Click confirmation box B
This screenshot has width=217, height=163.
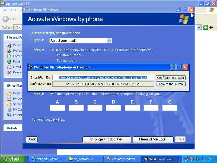coord(76,108)
